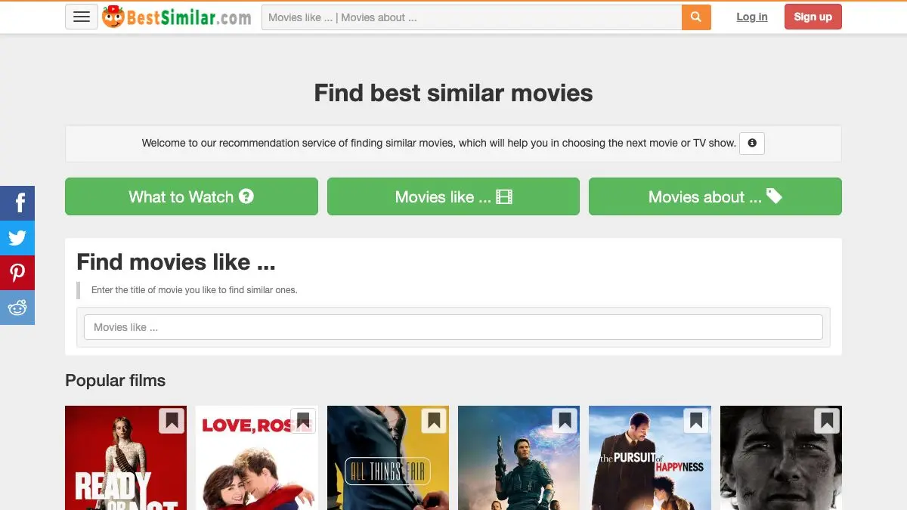Bookmark the Ready or Not poster
The image size is (907, 510).
(172, 421)
